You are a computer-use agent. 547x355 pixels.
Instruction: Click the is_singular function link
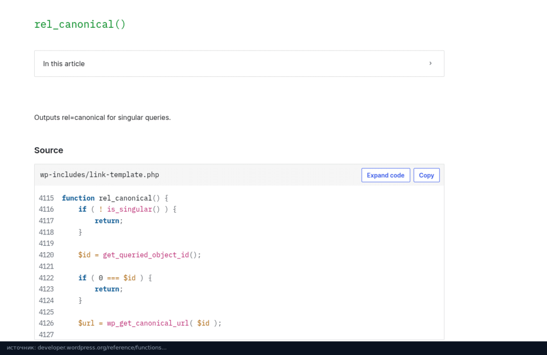point(129,209)
